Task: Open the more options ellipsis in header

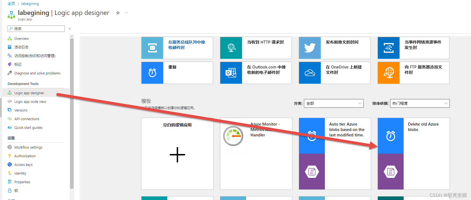Action: pyautogui.click(x=127, y=13)
